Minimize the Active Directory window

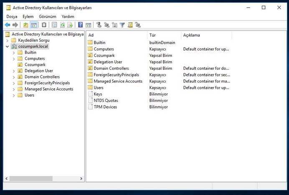coord(248,8)
